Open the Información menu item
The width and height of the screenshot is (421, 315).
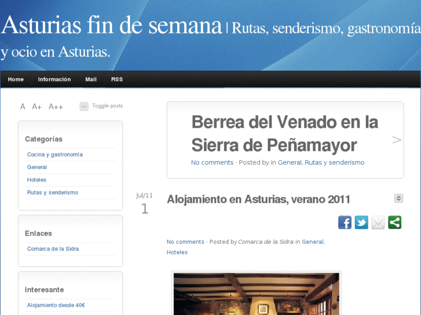[x=54, y=79]
